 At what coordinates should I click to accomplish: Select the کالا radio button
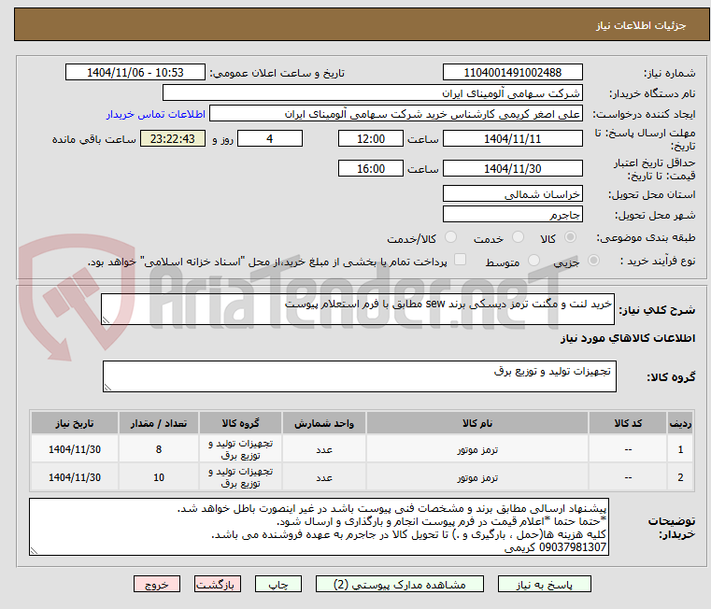[571, 236]
